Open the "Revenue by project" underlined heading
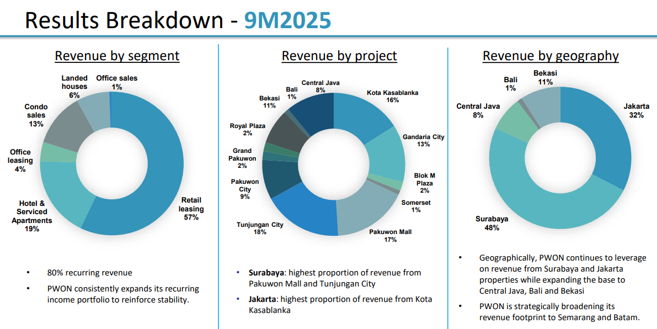657x329 pixels. 339,56
